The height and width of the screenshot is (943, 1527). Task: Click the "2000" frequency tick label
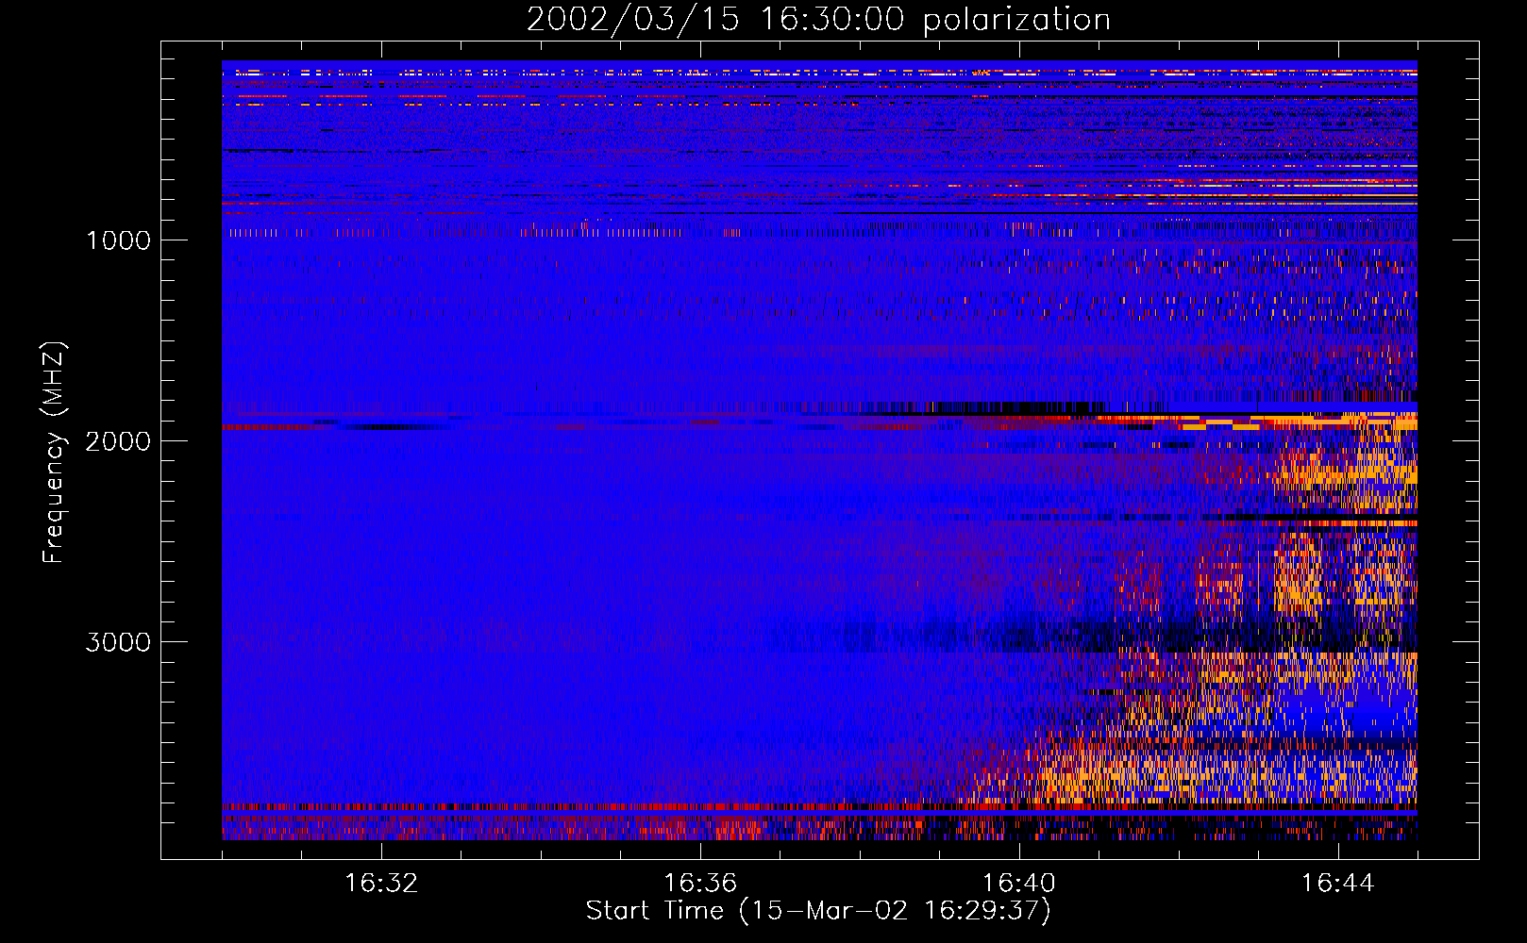pyautogui.click(x=118, y=441)
